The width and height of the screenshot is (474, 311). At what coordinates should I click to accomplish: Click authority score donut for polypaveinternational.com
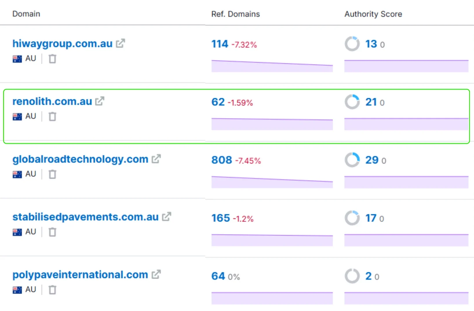[352, 276]
